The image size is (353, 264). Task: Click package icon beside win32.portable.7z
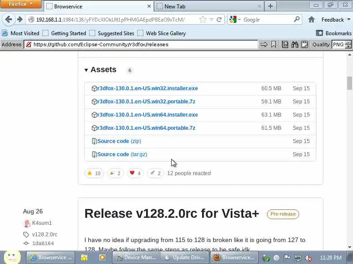pos(94,102)
